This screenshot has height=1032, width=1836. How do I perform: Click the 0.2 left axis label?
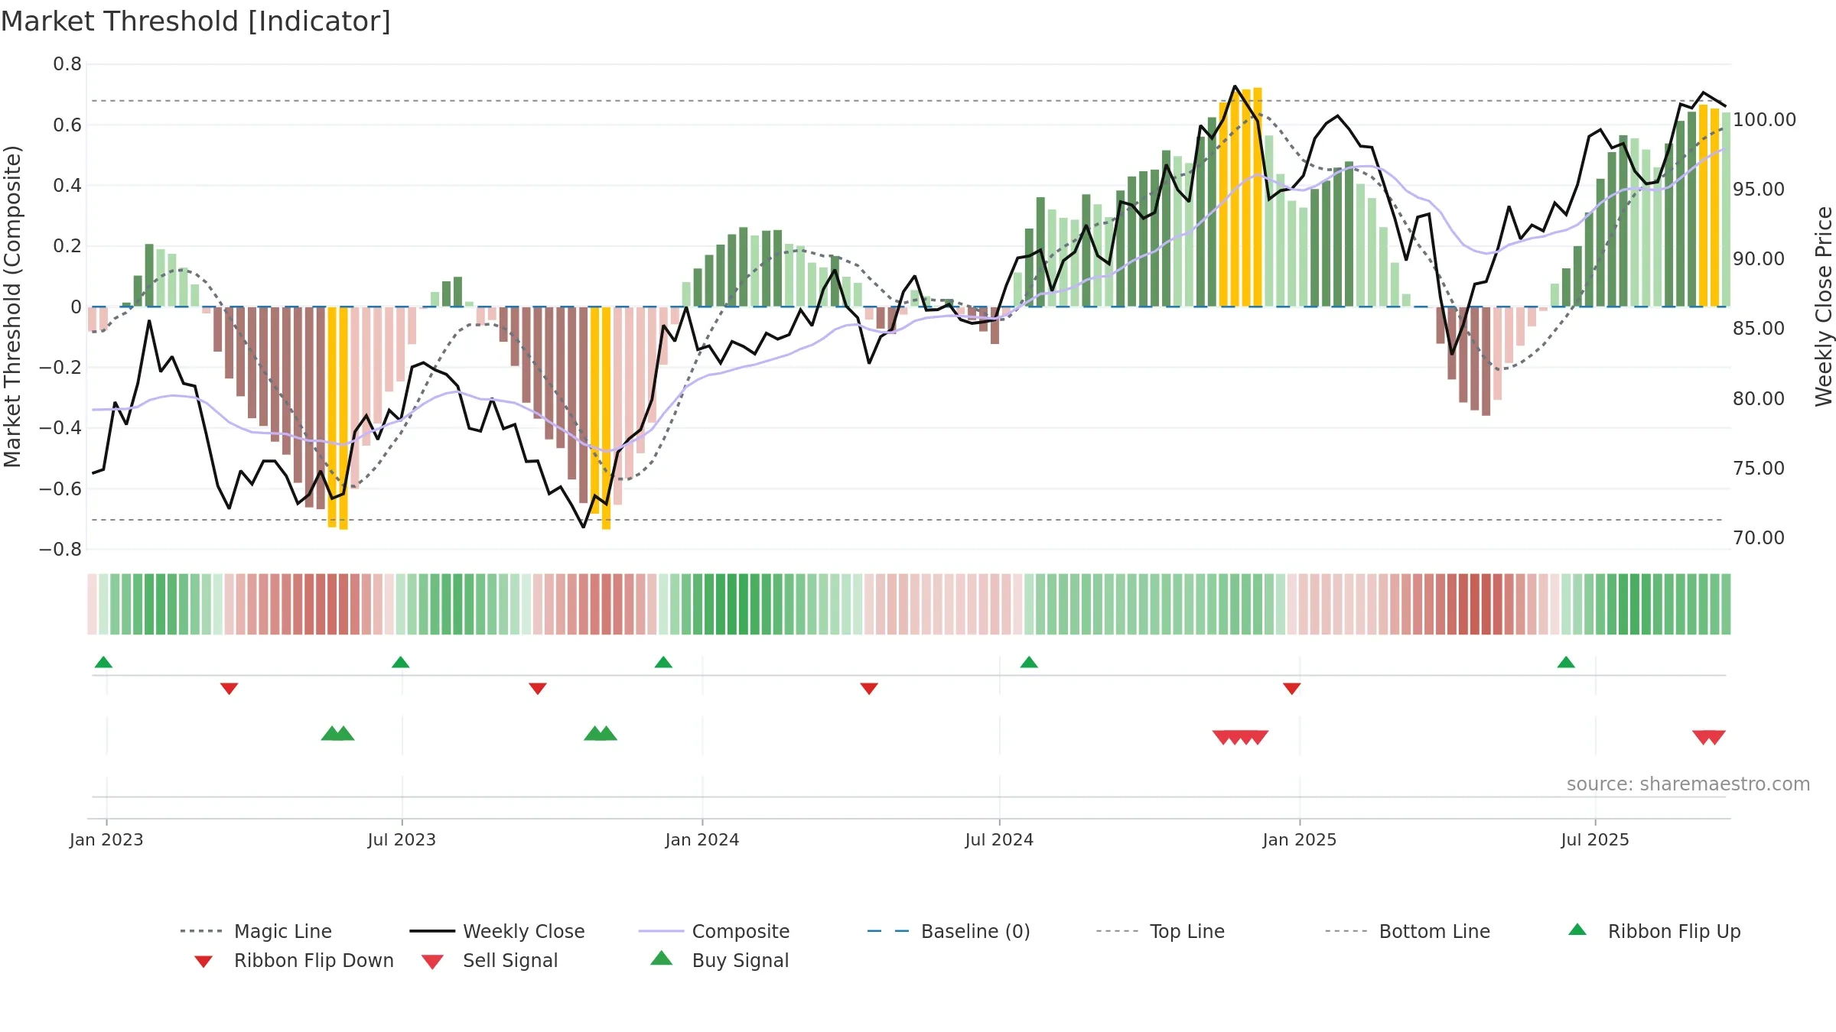click(67, 245)
